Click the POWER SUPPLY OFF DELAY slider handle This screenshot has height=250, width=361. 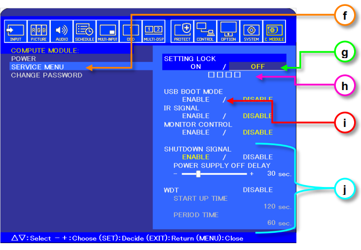point(198,174)
